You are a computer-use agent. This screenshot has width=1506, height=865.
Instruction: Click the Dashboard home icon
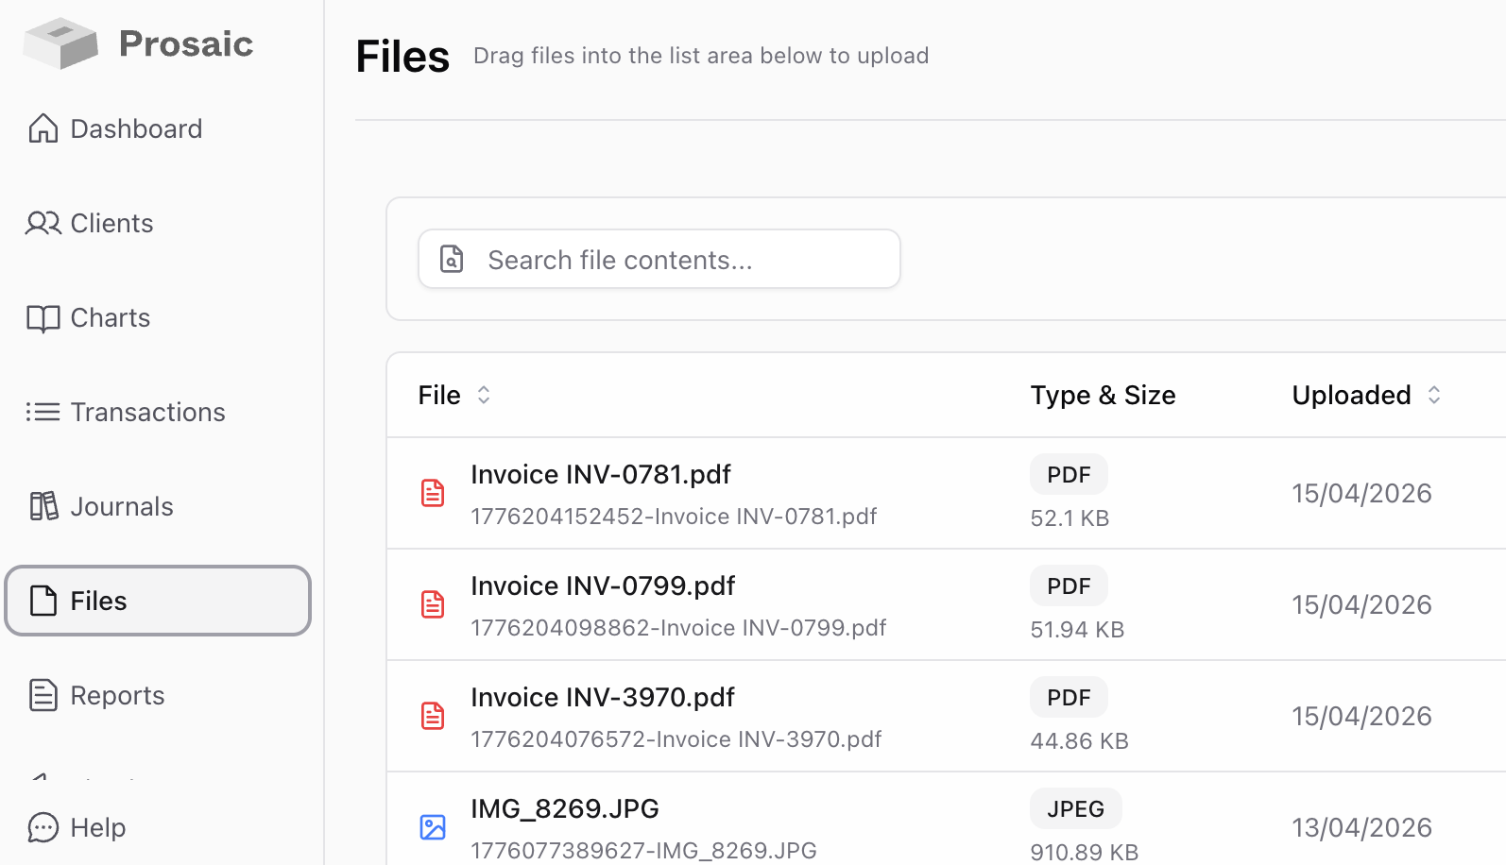[x=43, y=128]
